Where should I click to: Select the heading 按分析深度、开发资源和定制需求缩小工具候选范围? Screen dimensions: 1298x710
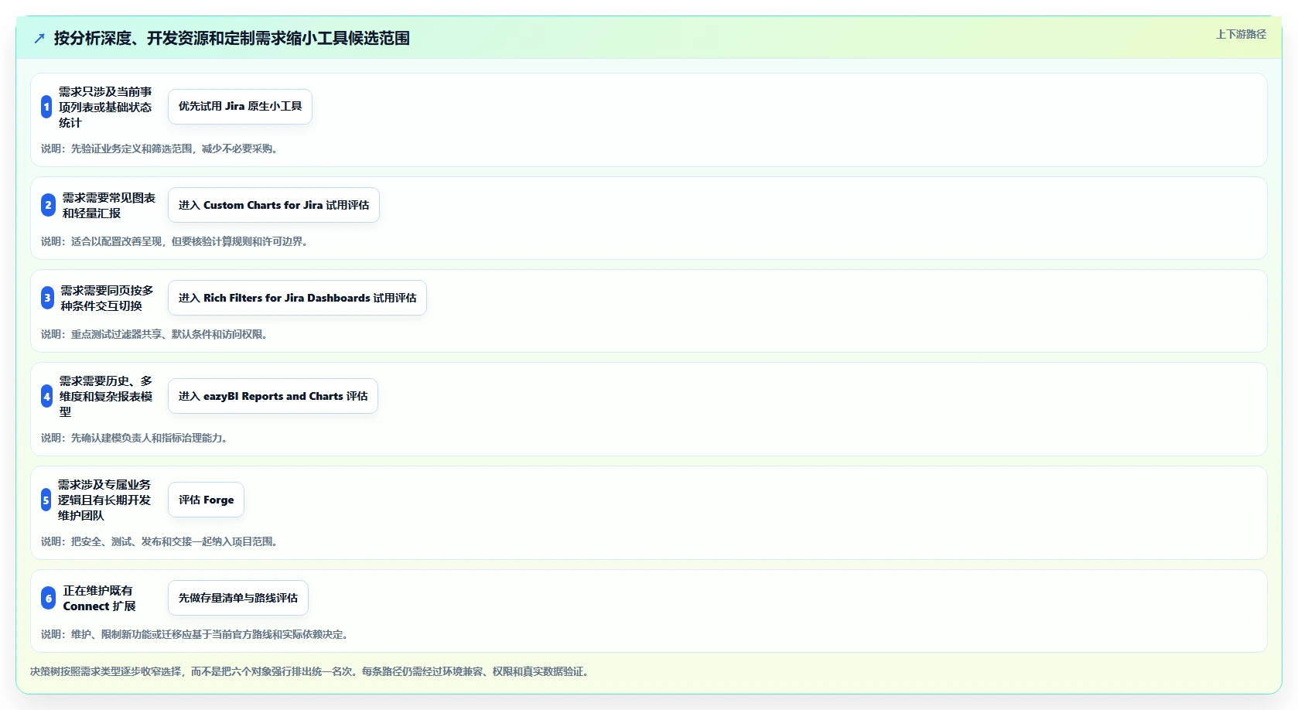232,38
